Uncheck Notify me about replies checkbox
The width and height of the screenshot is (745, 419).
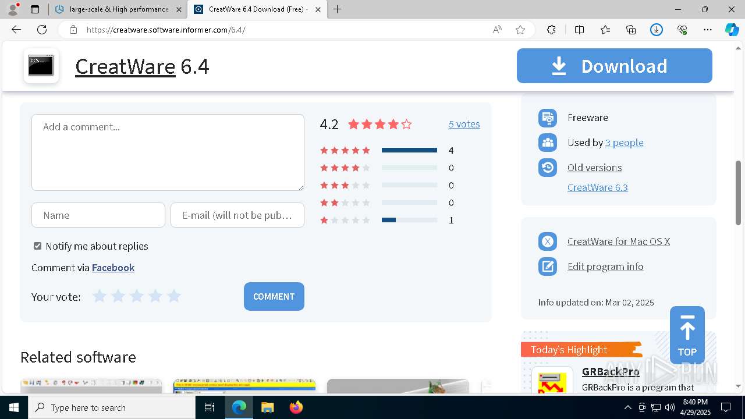pyautogui.click(x=38, y=246)
